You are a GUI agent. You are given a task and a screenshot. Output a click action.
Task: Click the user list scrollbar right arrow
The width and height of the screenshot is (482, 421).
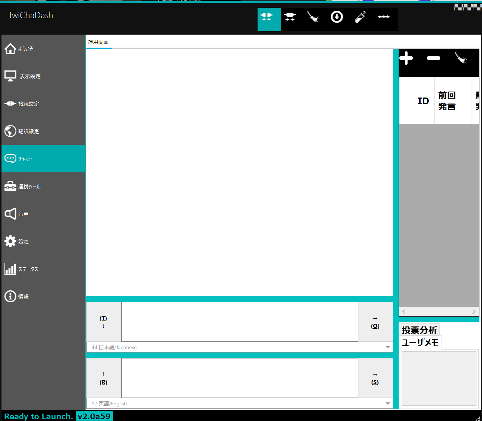click(x=474, y=312)
